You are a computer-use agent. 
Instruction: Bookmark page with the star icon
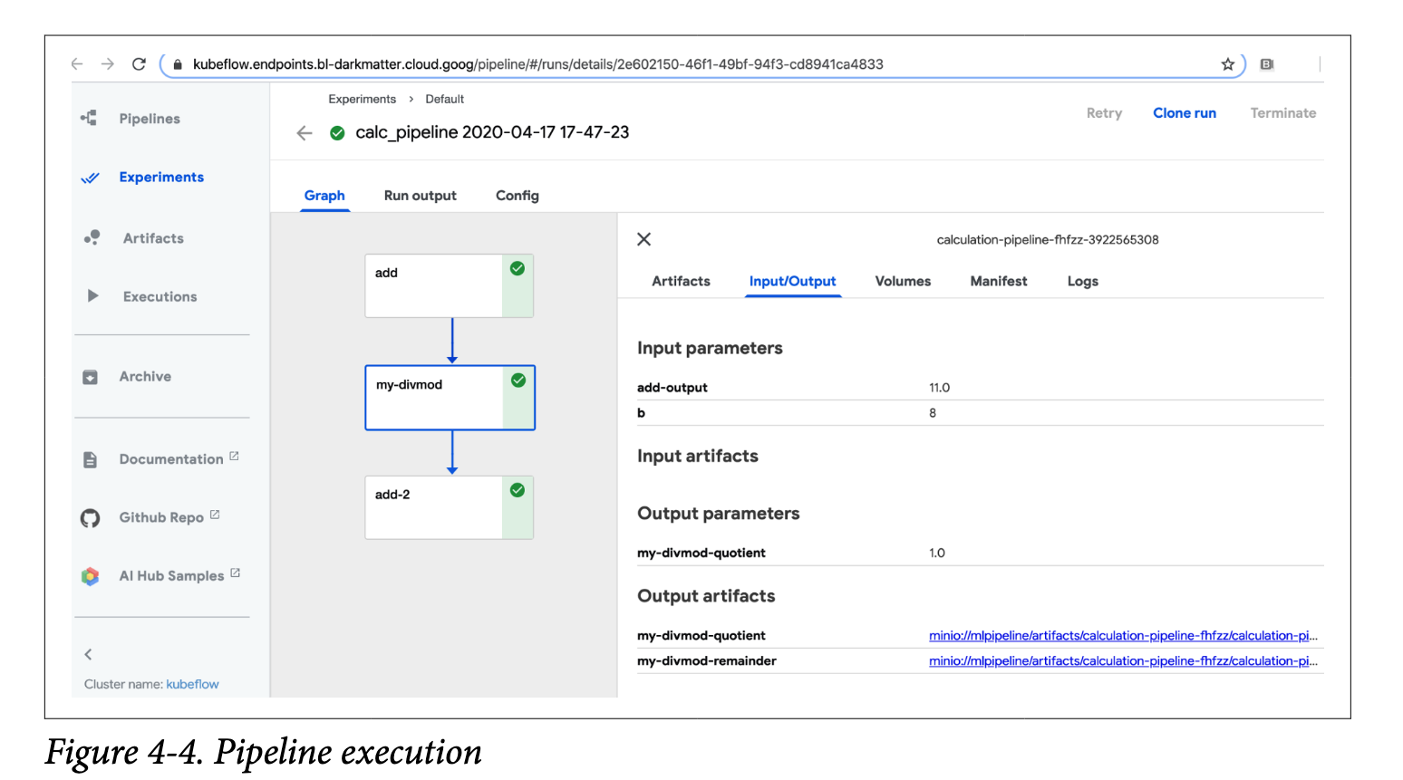[1227, 64]
